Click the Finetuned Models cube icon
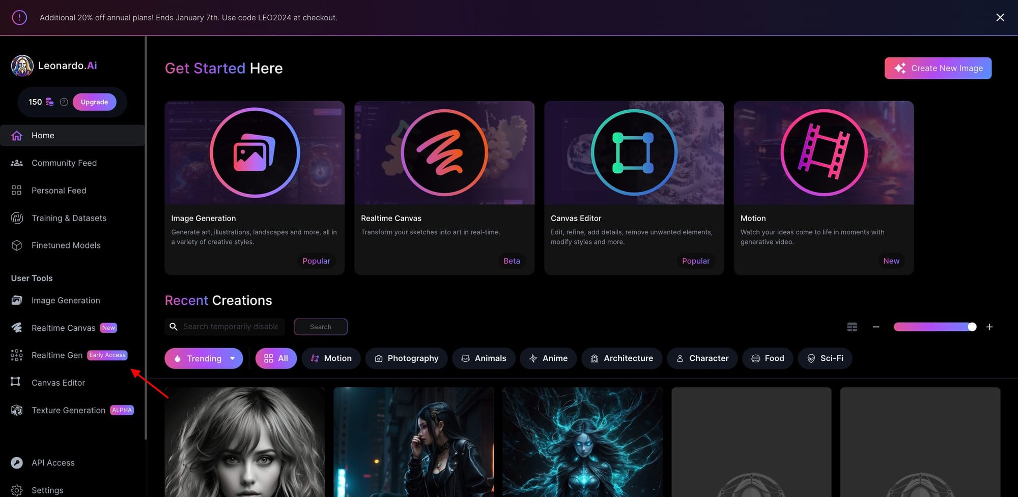The width and height of the screenshot is (1018, 497). (17, 245)
